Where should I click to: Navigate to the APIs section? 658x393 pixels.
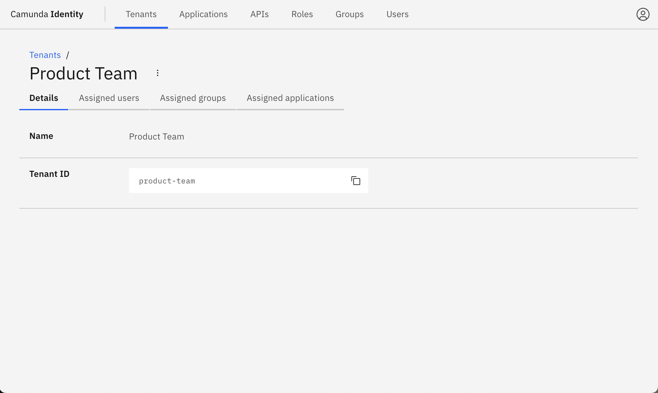(x=260, y=14)
